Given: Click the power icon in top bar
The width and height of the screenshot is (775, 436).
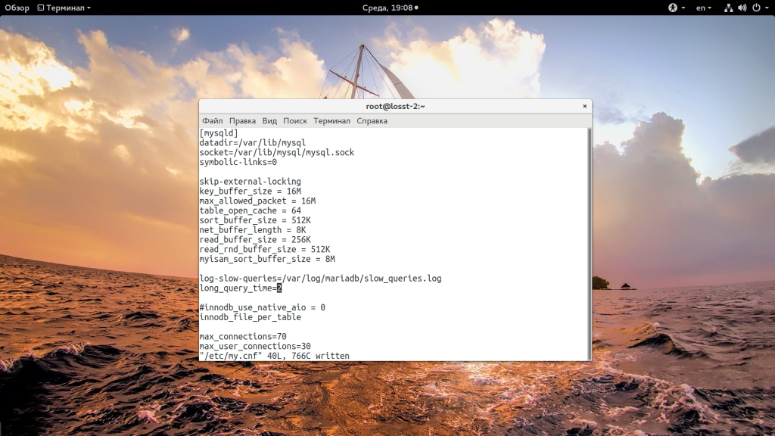Looking at the screenshot, I should point(755,8).
